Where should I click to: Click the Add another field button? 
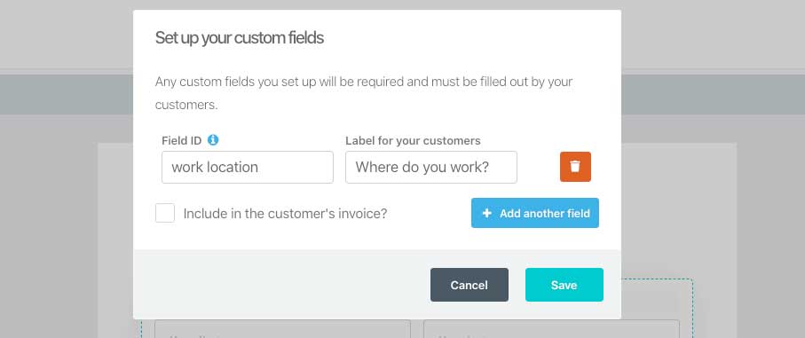535,213
